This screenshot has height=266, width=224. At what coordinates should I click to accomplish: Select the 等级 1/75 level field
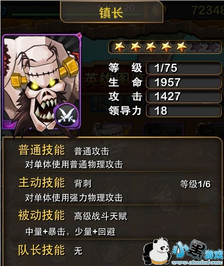[x=184, y=68]
